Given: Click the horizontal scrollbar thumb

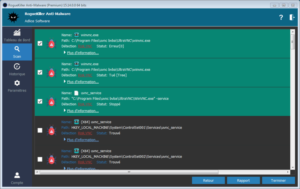Looking at the screenshot, I should (x=129, y=172).
